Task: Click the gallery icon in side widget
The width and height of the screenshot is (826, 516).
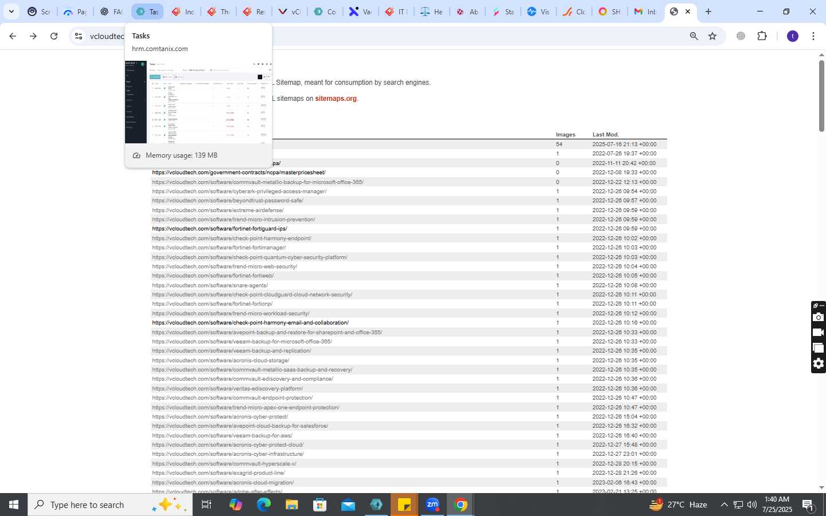Action: tap(819, 348)
